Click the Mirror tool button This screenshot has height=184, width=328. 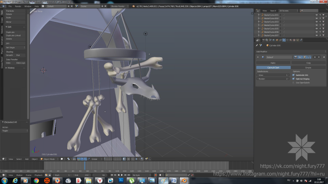pyautogui.click(x=15, y=22)
